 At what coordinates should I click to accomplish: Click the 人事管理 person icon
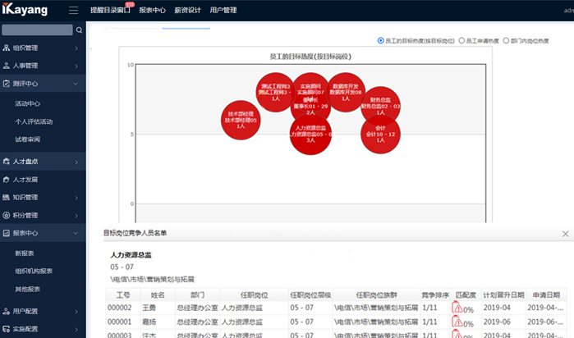tap(7, 66)
